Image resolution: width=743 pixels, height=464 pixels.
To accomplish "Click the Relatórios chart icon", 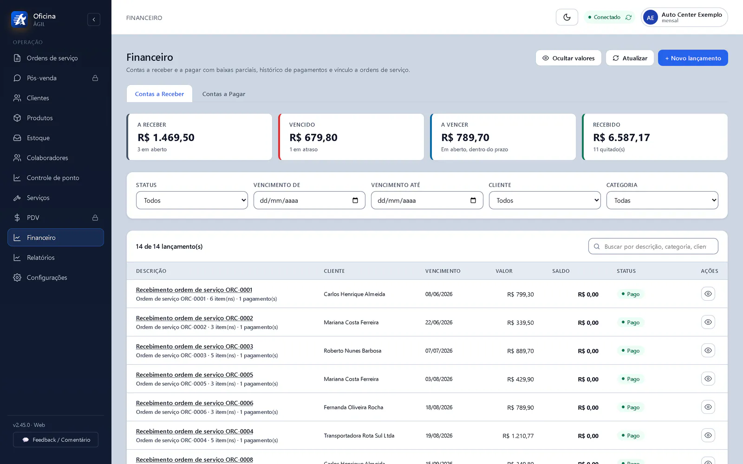I will (17, 258).
